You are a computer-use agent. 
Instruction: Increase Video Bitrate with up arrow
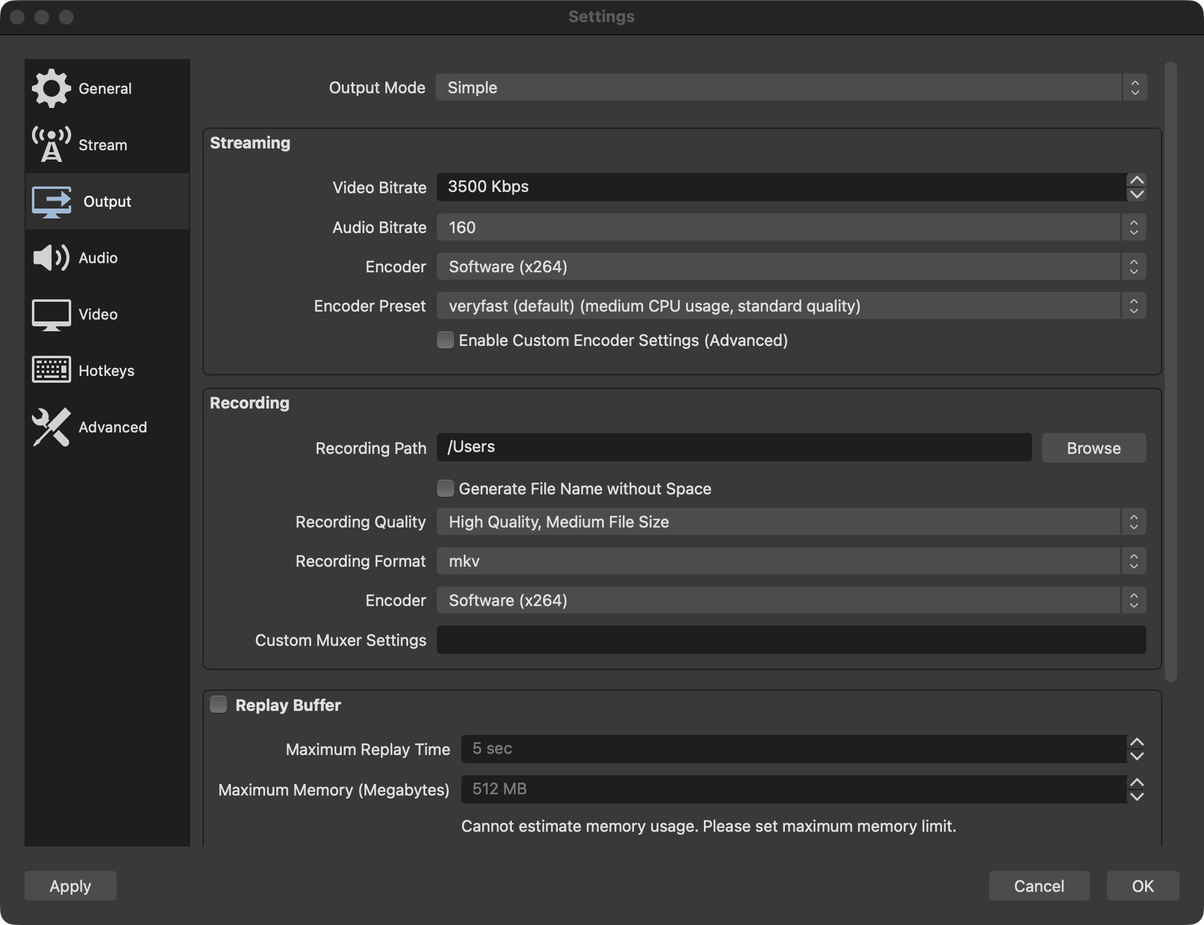pos(1136,180)
